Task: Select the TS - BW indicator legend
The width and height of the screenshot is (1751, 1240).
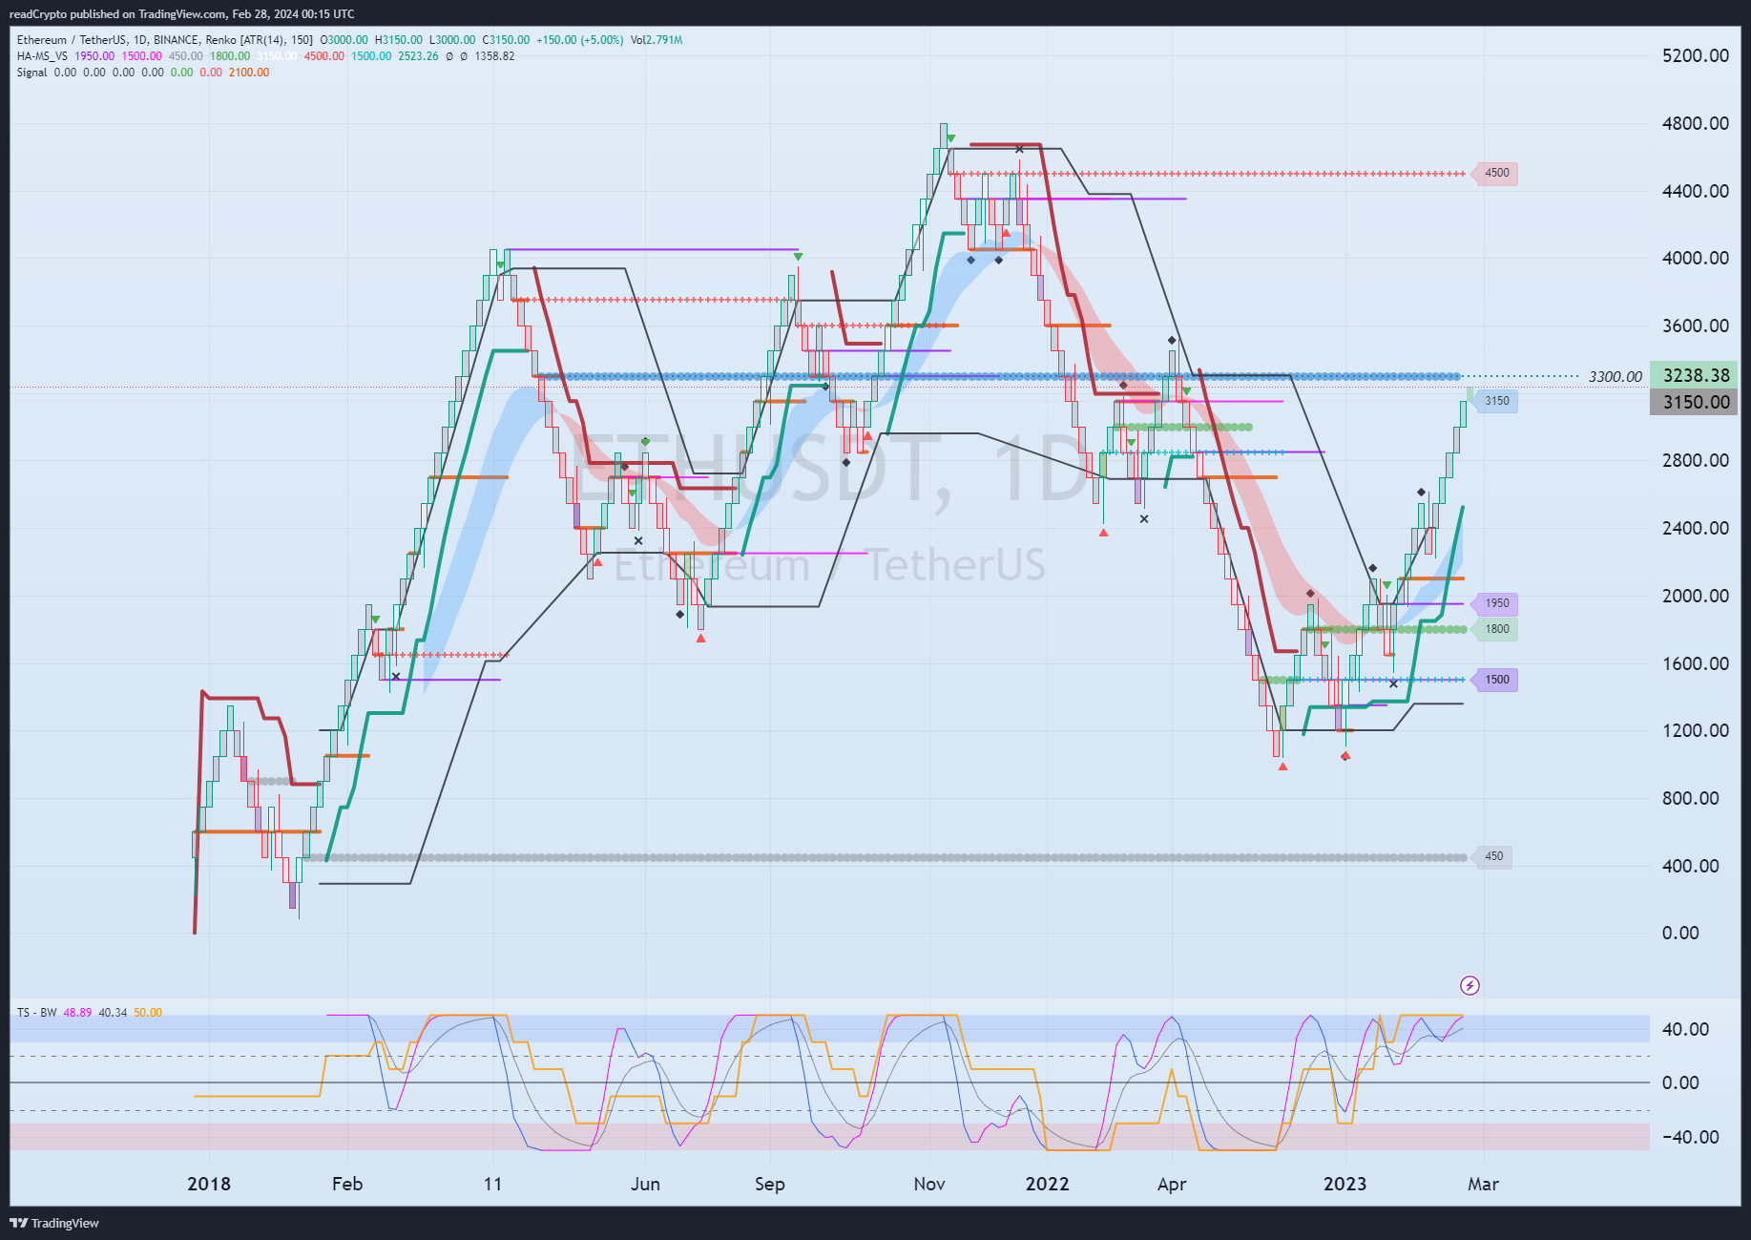Action: point(37,1013)
